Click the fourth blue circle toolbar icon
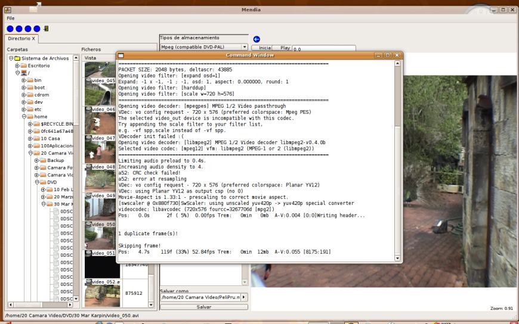Image resolution: width=519 pixels, height=324 pixels. [x=38, y=28]
